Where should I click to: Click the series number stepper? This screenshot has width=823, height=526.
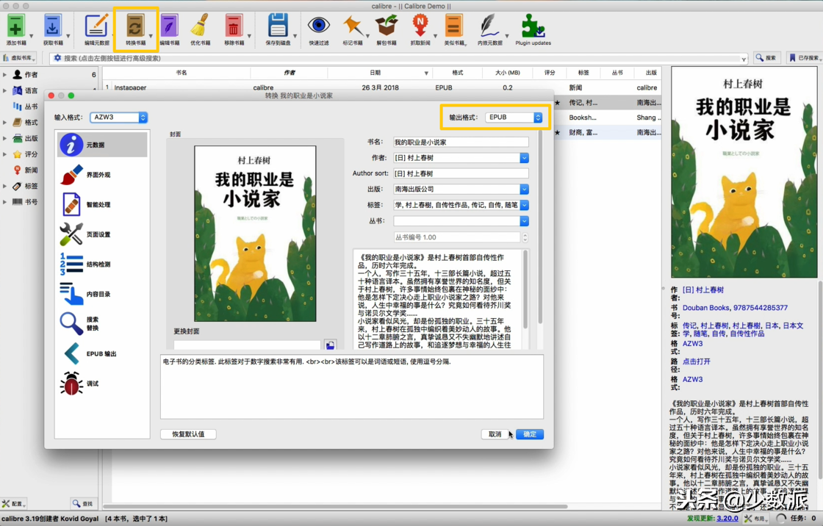[525, 237]
